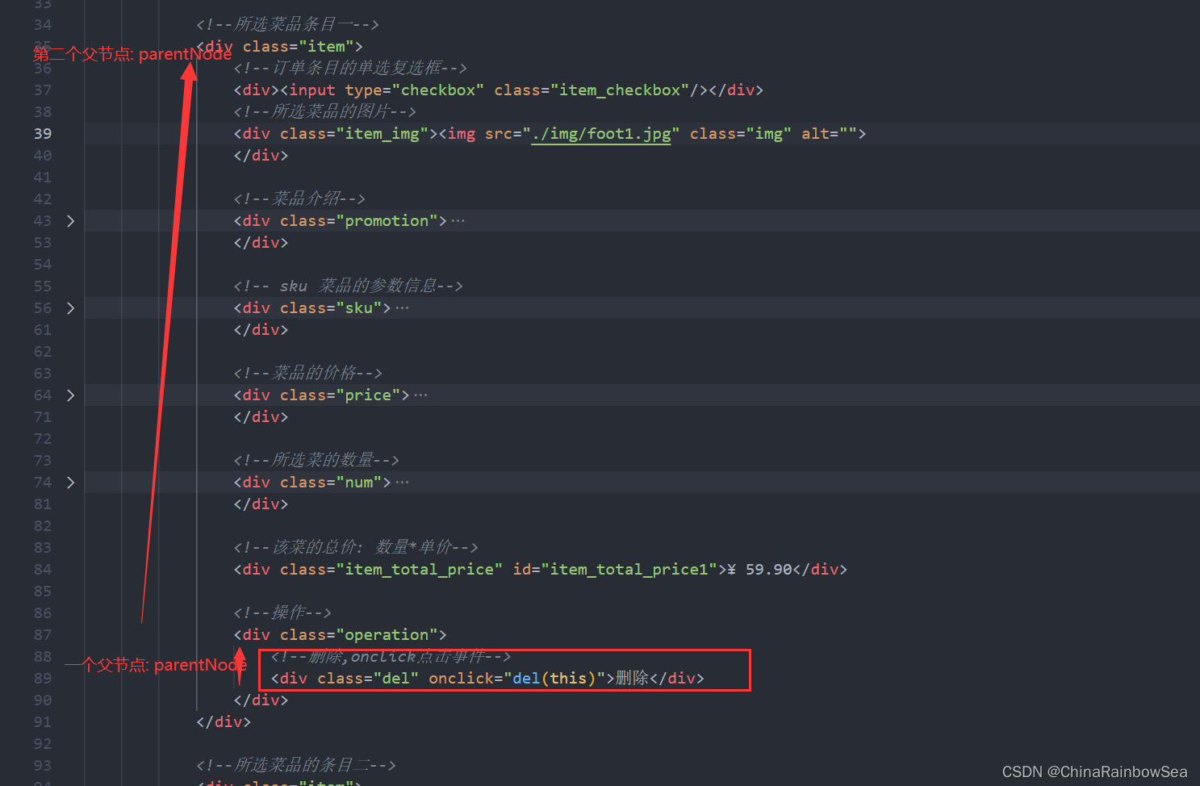
Task: Click the folded ellipsis after class="price"
Action: [420, 395]
